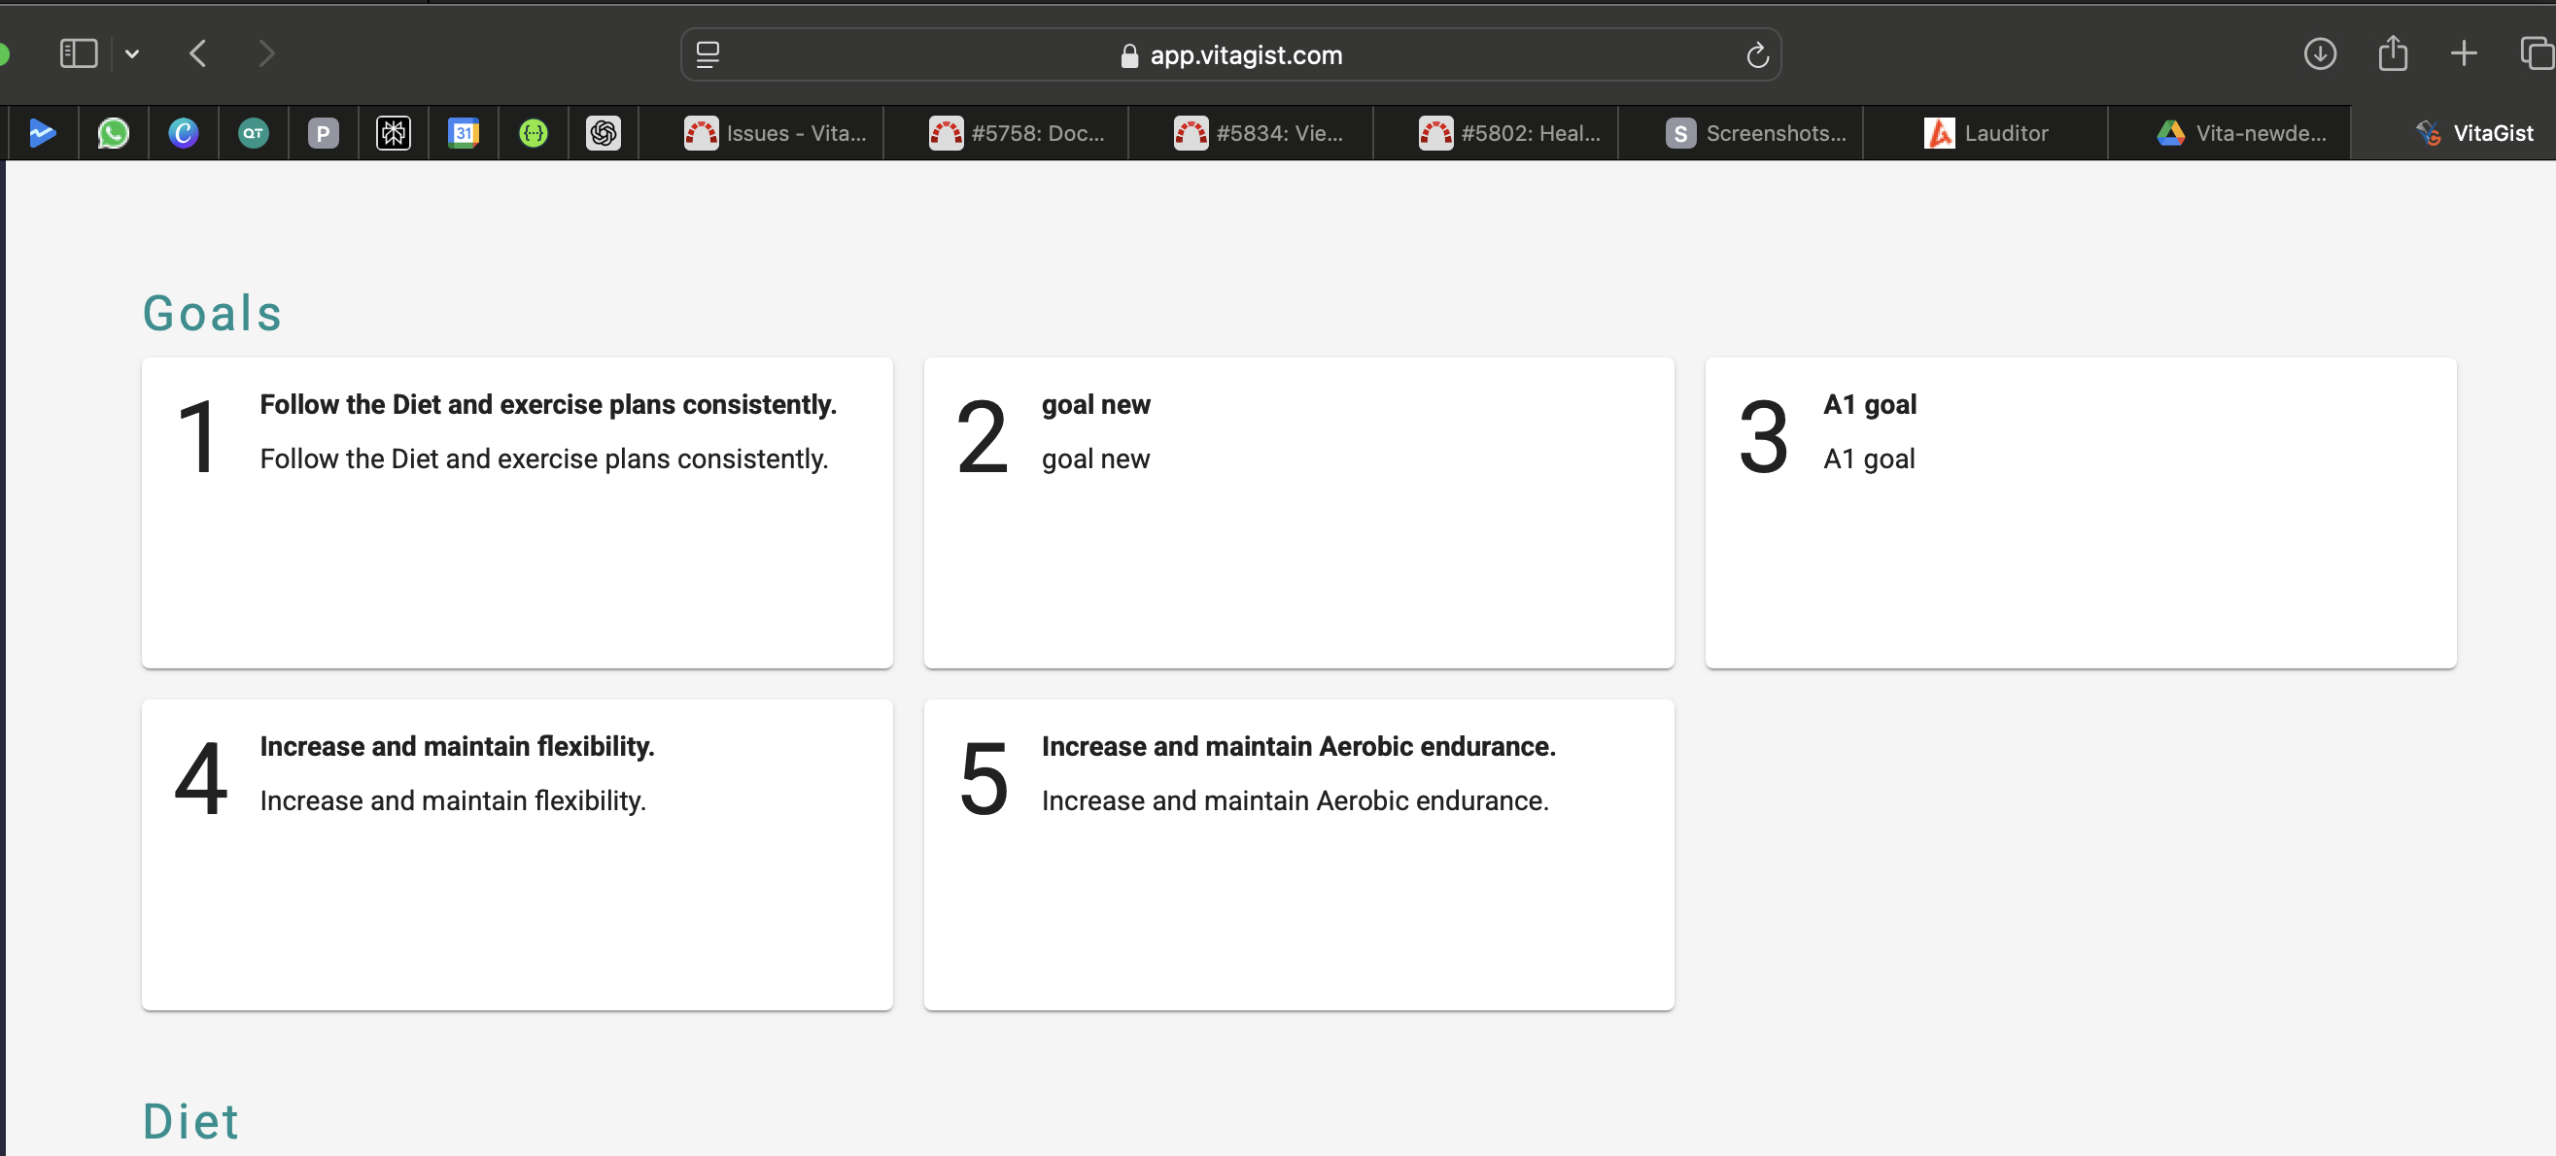Click the Safari sidebar toggle icon

(x=79, y=53)
